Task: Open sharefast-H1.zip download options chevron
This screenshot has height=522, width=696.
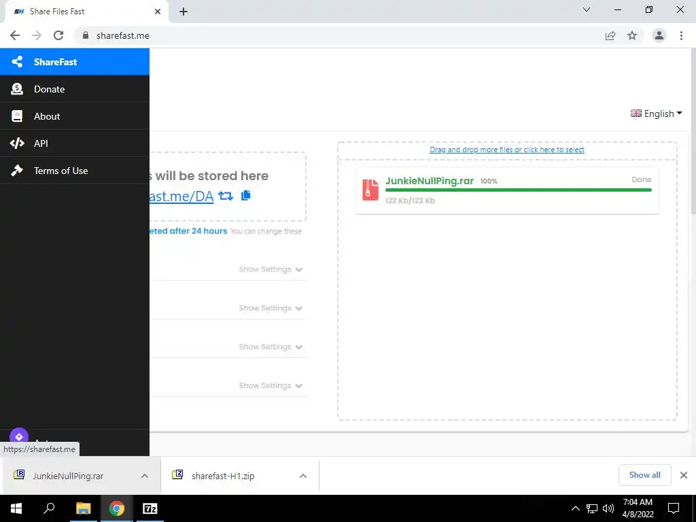Action: click(303, 476)
